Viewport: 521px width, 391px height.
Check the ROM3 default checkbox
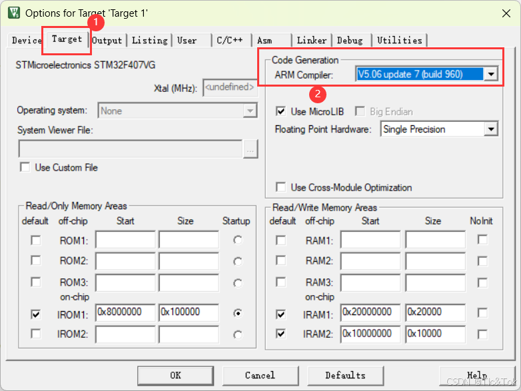tap(35, 282)
